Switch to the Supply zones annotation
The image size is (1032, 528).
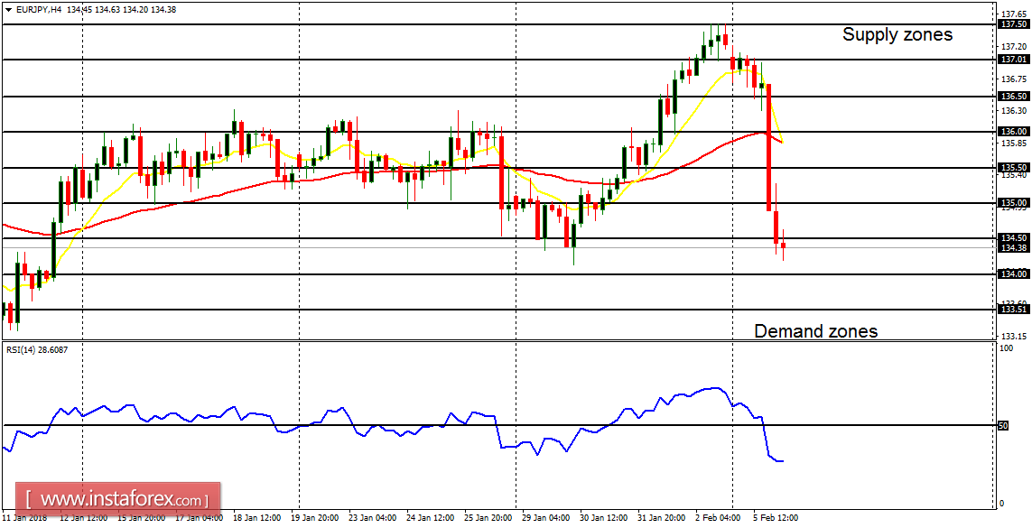click(x=897, y=35)
